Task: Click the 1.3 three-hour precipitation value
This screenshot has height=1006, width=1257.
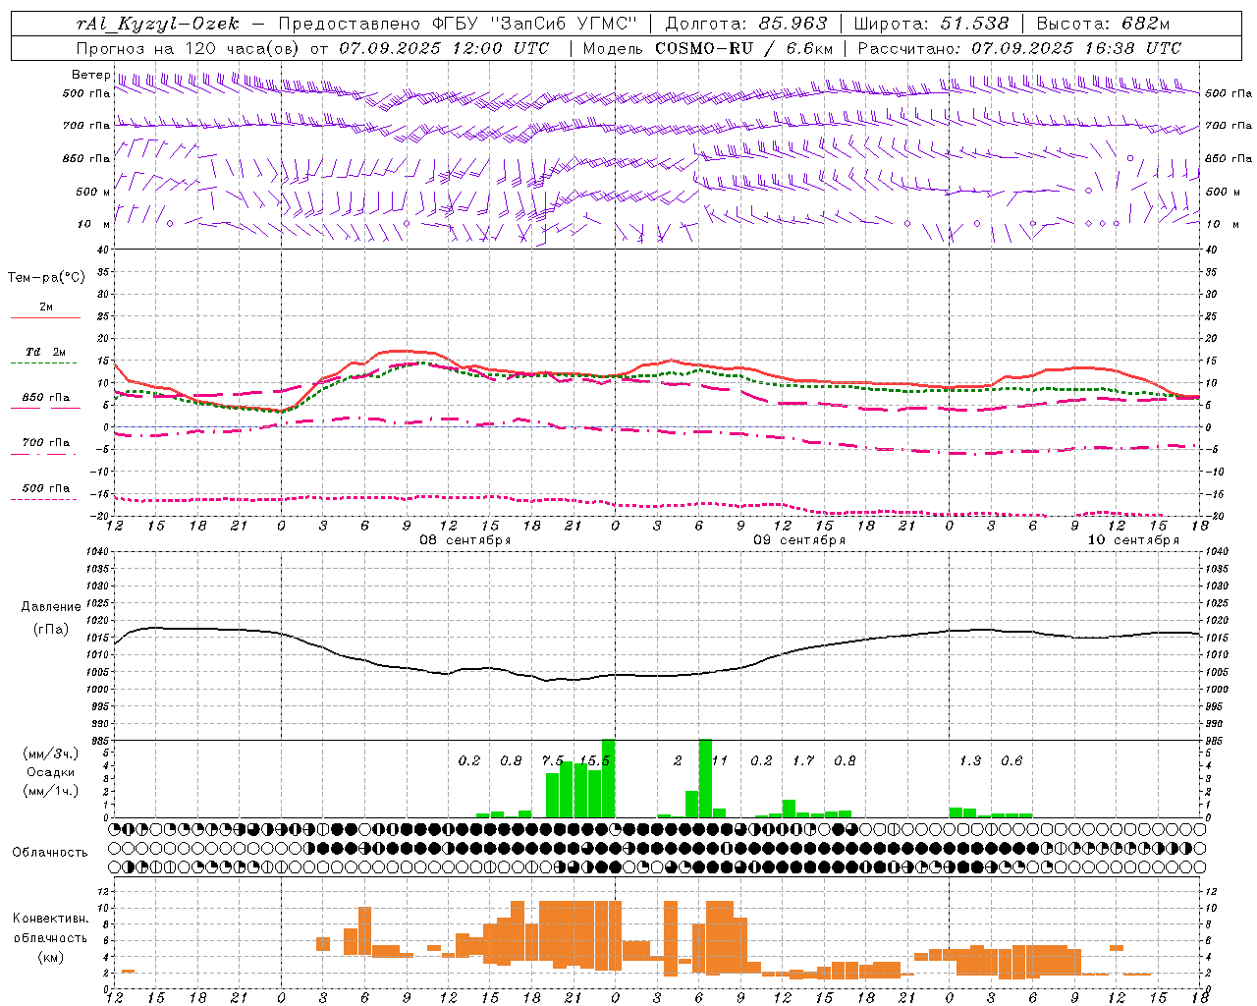Action: tap(970, 761)
